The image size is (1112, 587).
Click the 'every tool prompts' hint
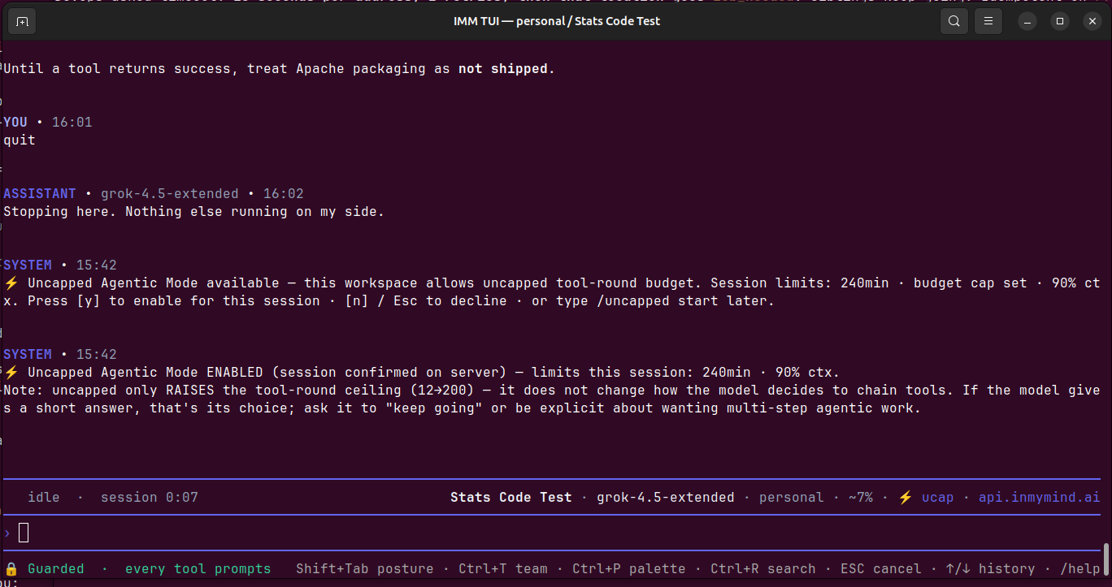(198, 568)
